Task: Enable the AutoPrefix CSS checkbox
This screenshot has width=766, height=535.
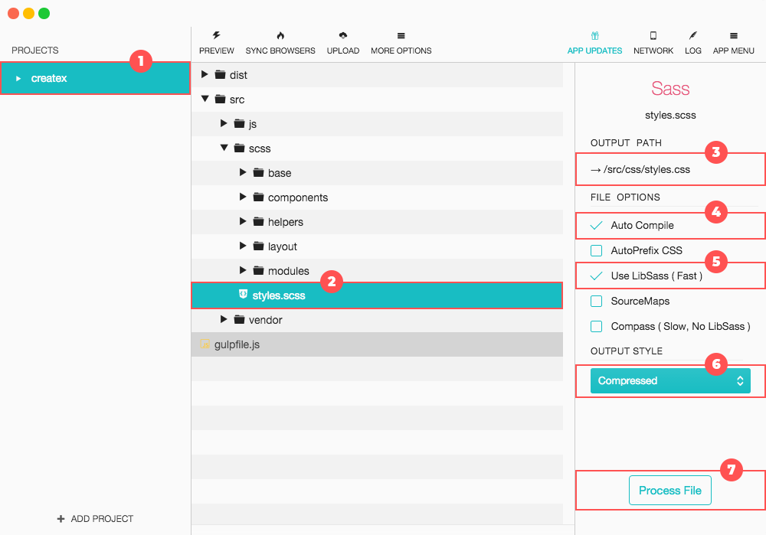Action: (x=596, y=250)
